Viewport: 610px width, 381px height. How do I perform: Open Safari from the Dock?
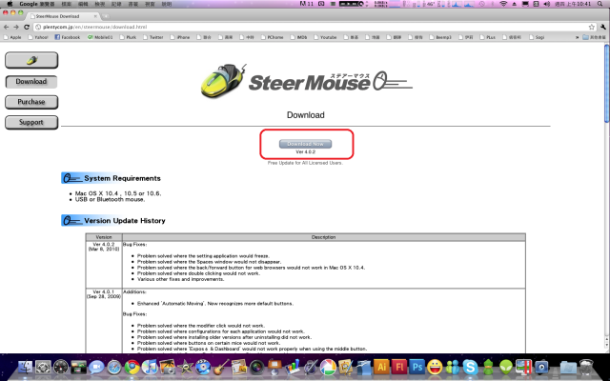point(114,367)
